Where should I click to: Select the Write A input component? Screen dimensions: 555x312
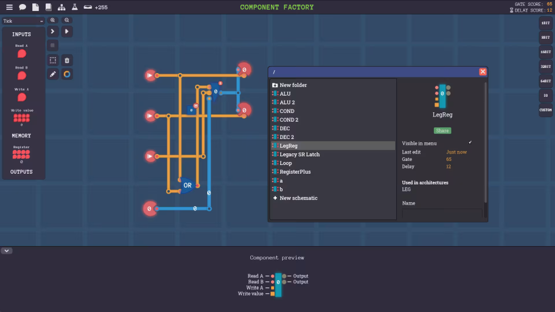[x=22, y=97]
